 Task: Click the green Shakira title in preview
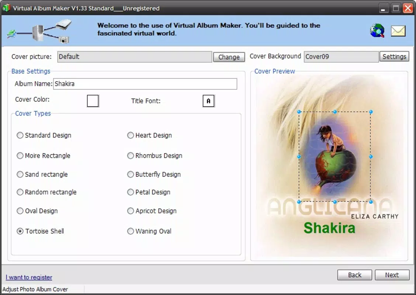point(329,228)
